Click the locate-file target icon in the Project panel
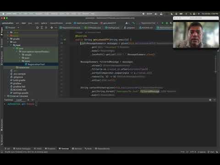 [x=37, y=27]
